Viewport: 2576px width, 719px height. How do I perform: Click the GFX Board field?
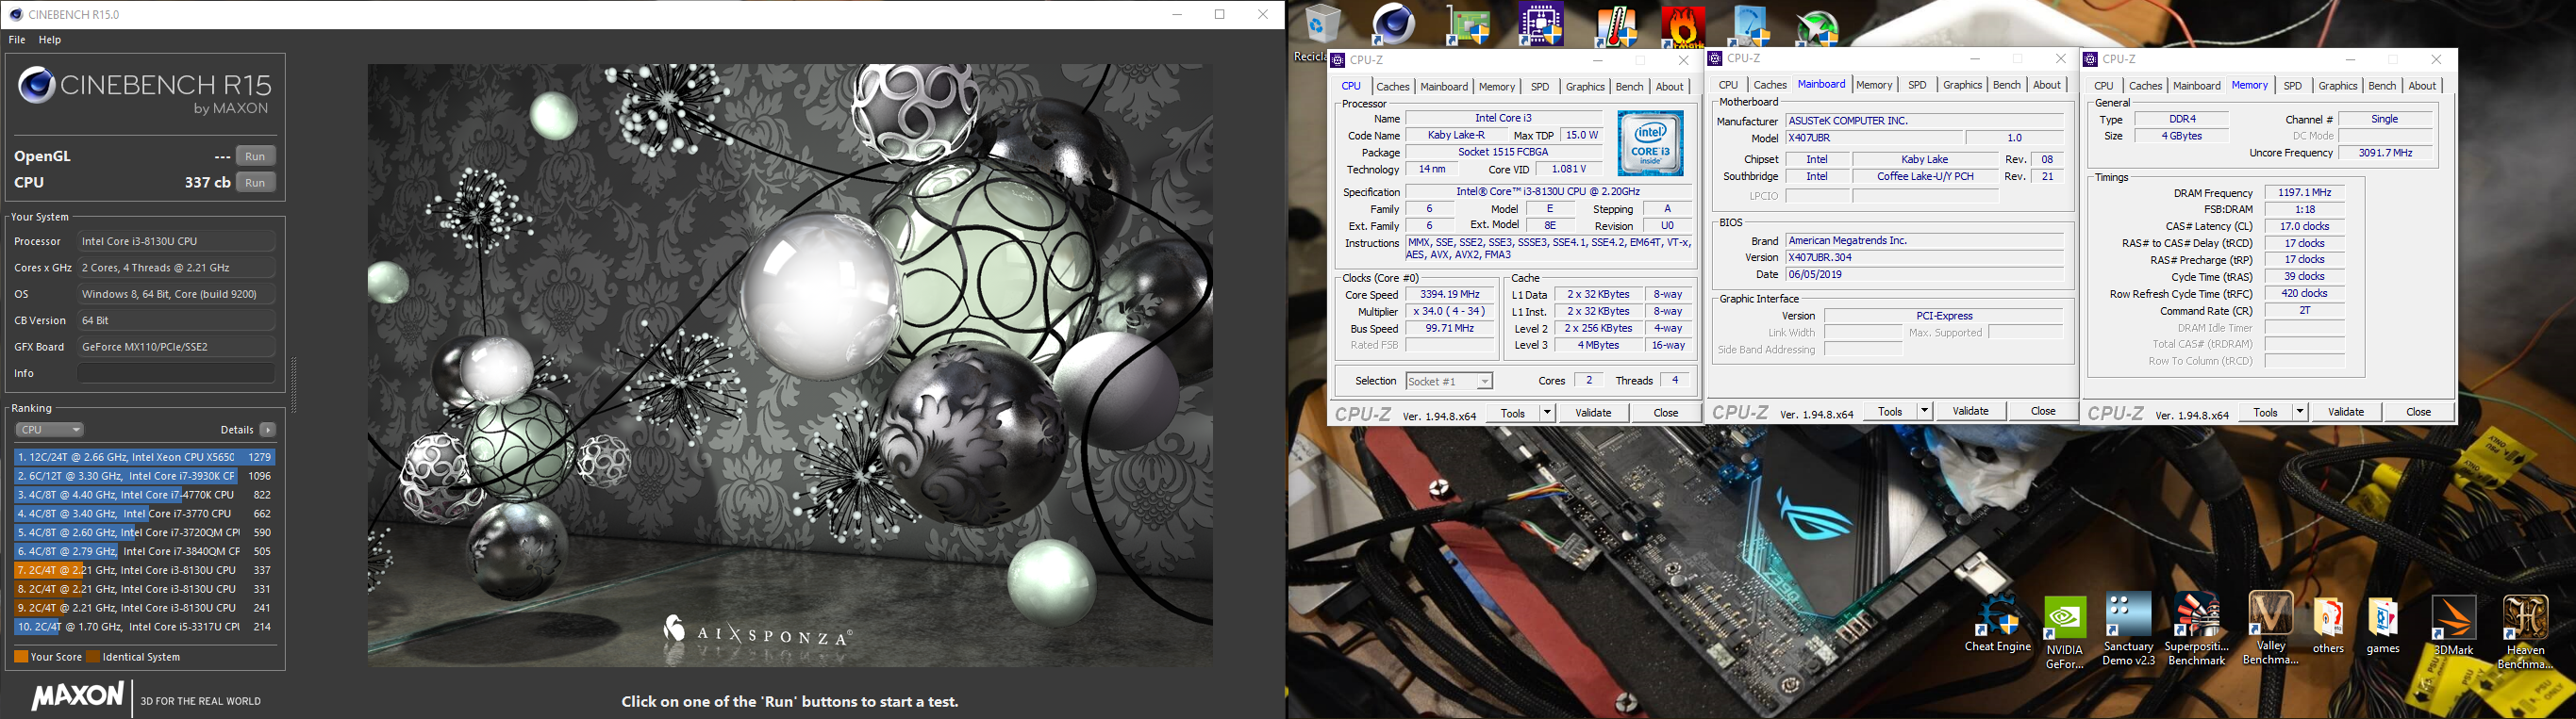(176, 347)
